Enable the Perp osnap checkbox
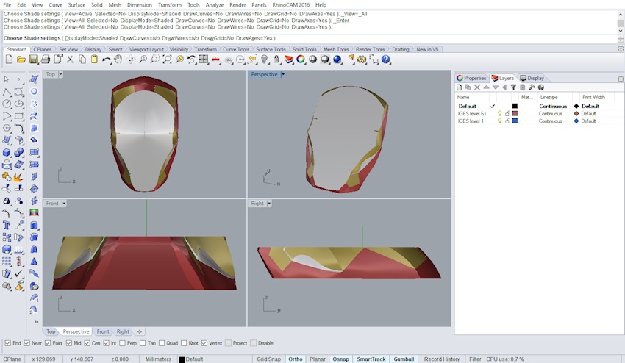Image resolution: width=625 pixels, height=363 pixels. (122, 343)
